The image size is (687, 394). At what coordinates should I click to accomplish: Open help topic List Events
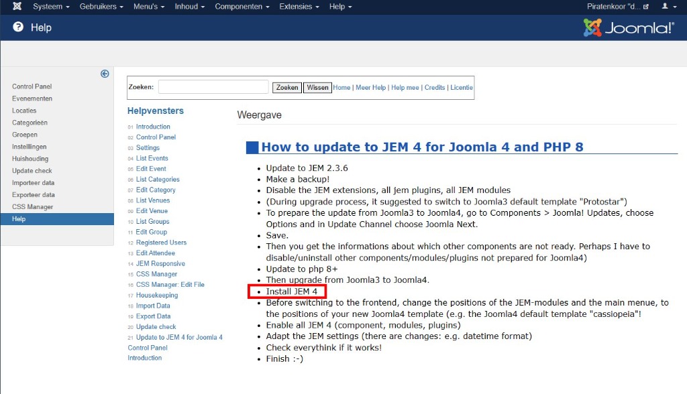click(x=152, y=158)
